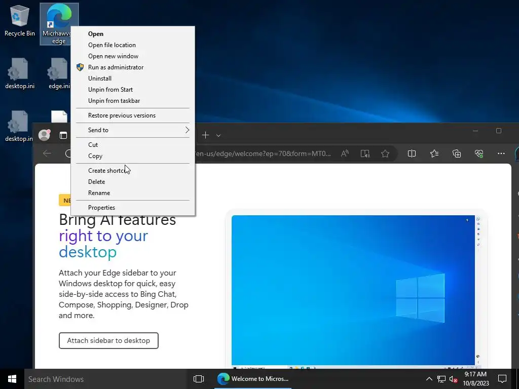Click Welcome to Micros... Edge taskbar button
The height and width of the screenshot is (389, 519).
coord(253,379)
